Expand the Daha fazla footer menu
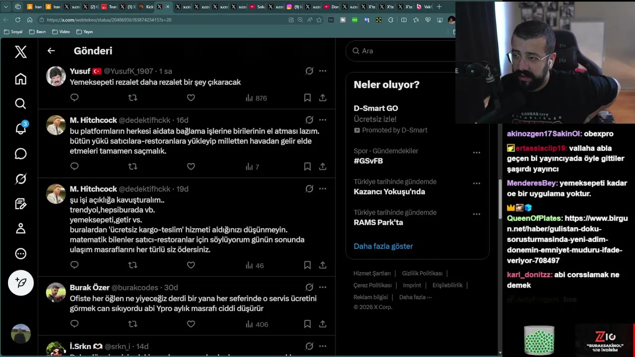635x357 pixels. (415, 297)
